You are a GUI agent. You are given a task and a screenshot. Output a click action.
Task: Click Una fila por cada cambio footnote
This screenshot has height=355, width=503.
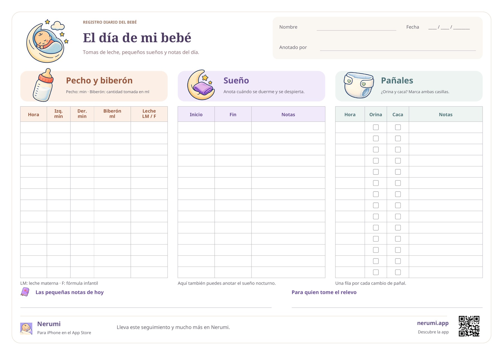click(x=371, y=283)
